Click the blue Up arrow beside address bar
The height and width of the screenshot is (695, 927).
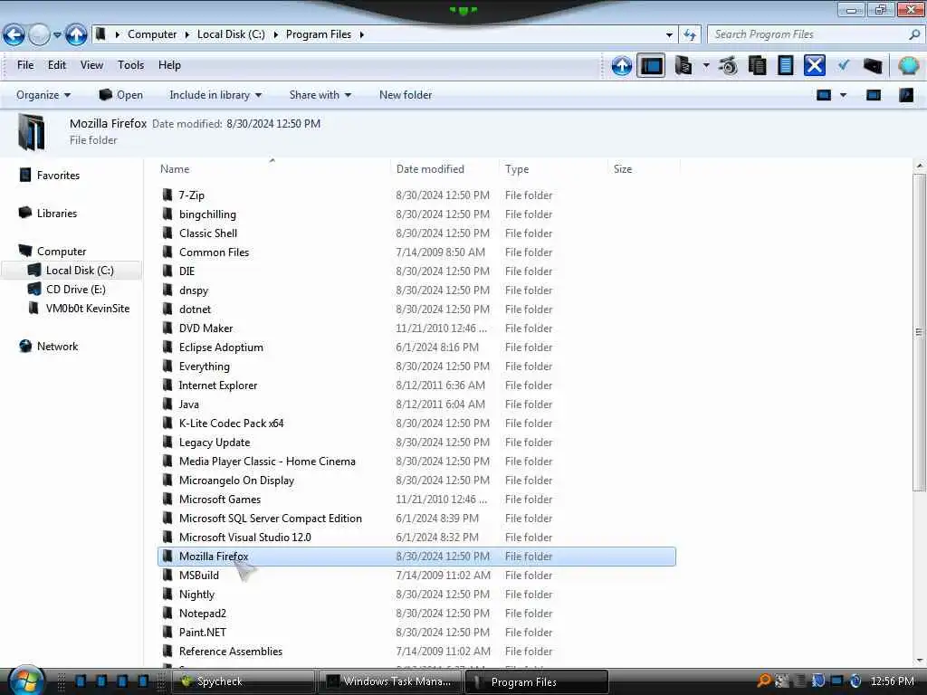(76, 35)
